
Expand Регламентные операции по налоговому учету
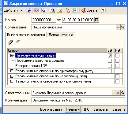pos(12,76)
